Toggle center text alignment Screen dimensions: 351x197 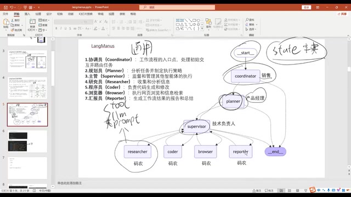tap(118, 28)
